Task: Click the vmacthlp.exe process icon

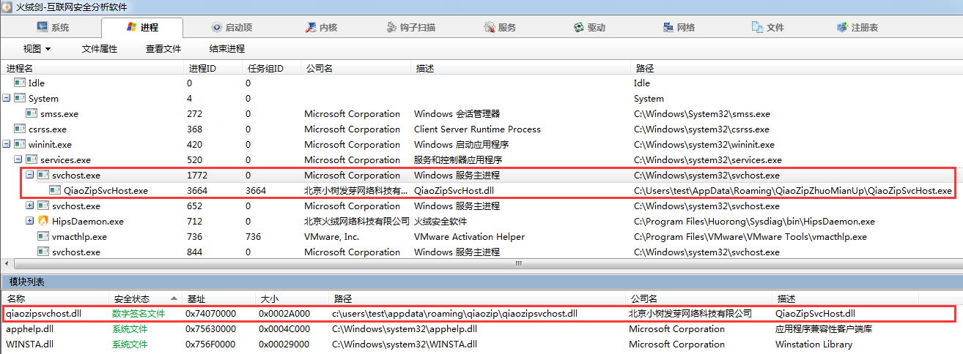Action: point(43,236)
